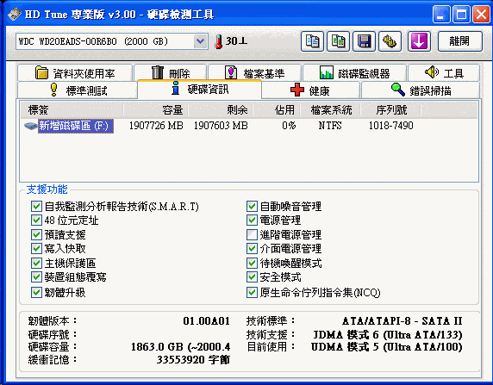Screen dimensions: 493x385
Task: Click the 1863.0 GB disk capacity value
Action: tap(180, 347)
